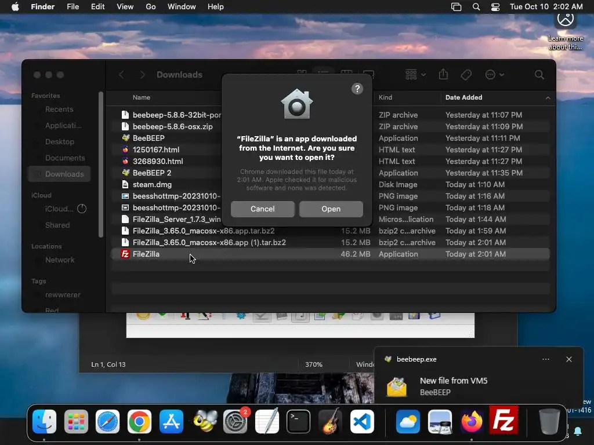The height and width of the screenshot is (445, 594).
Task: Open the File menu
Action: tap(73, 7)
